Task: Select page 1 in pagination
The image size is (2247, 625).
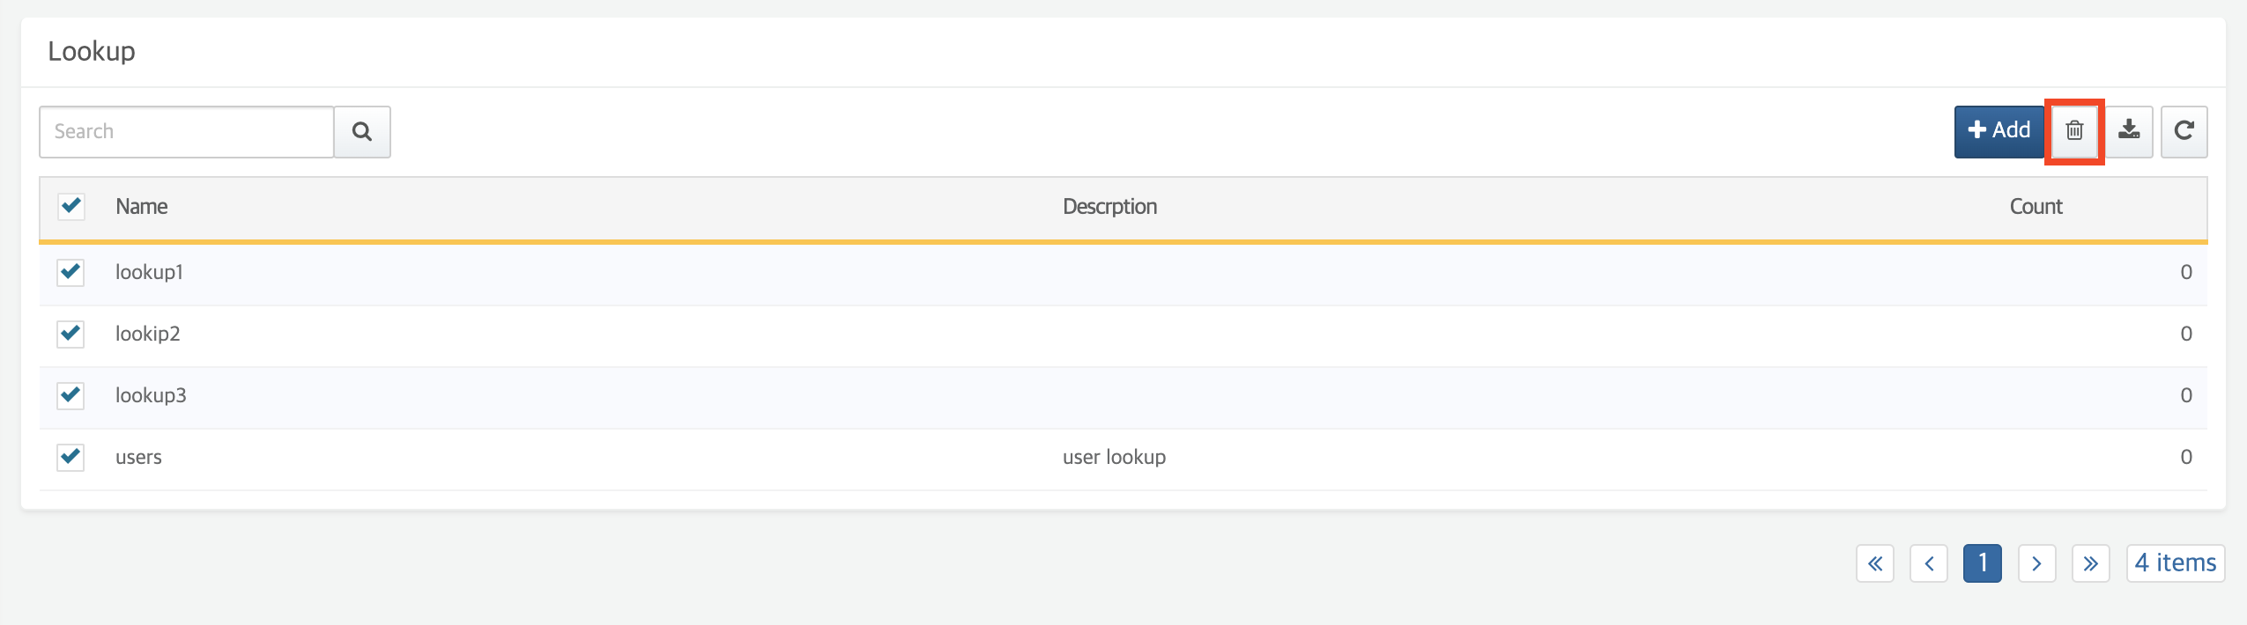Action: point(1982,563)
